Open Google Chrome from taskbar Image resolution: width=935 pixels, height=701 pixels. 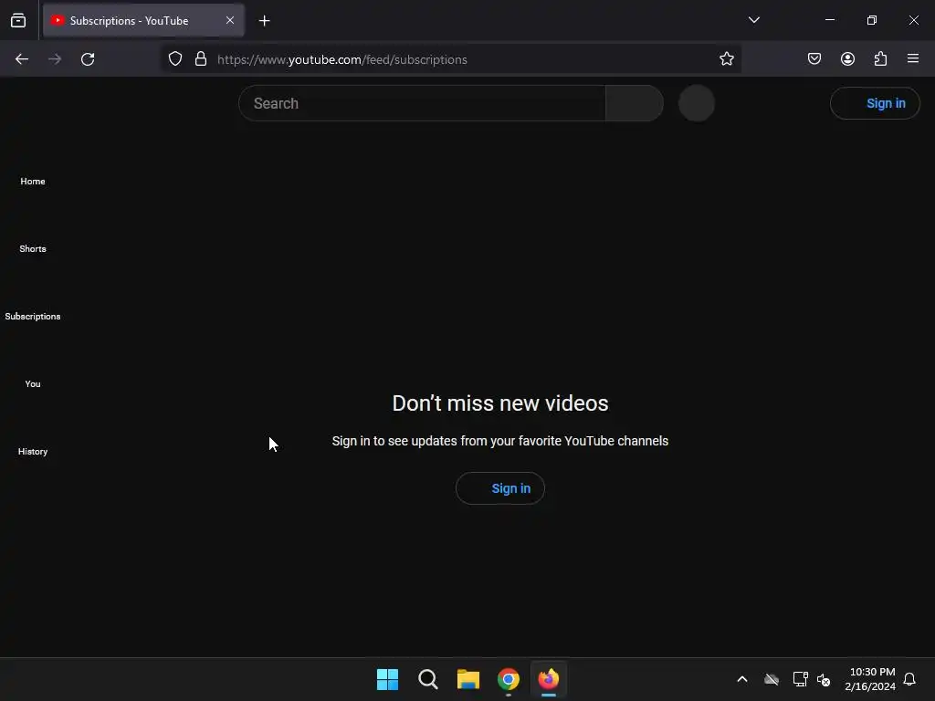tap(509, 679)
